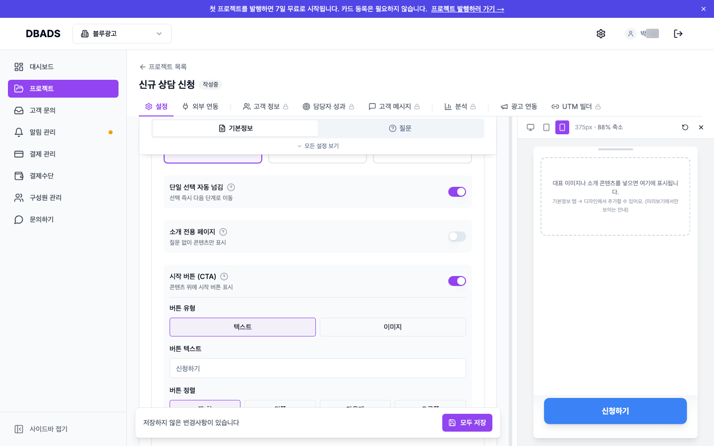
Task: Click the 신규 상담 신청 project title
Action: pyautogui.click(x=167, y=85)
